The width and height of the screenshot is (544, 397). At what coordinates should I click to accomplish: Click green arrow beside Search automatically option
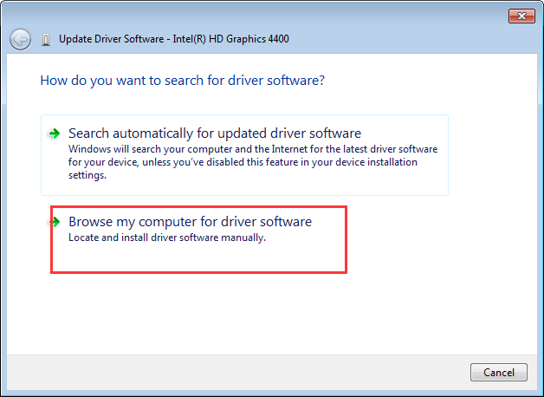tap(55, 133)
